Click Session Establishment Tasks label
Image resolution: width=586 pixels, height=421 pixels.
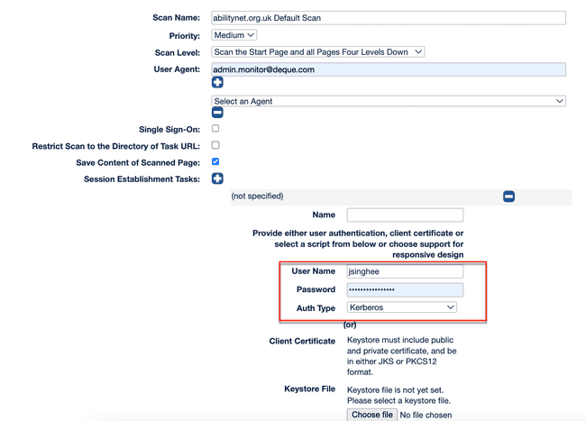pos(142,179)
